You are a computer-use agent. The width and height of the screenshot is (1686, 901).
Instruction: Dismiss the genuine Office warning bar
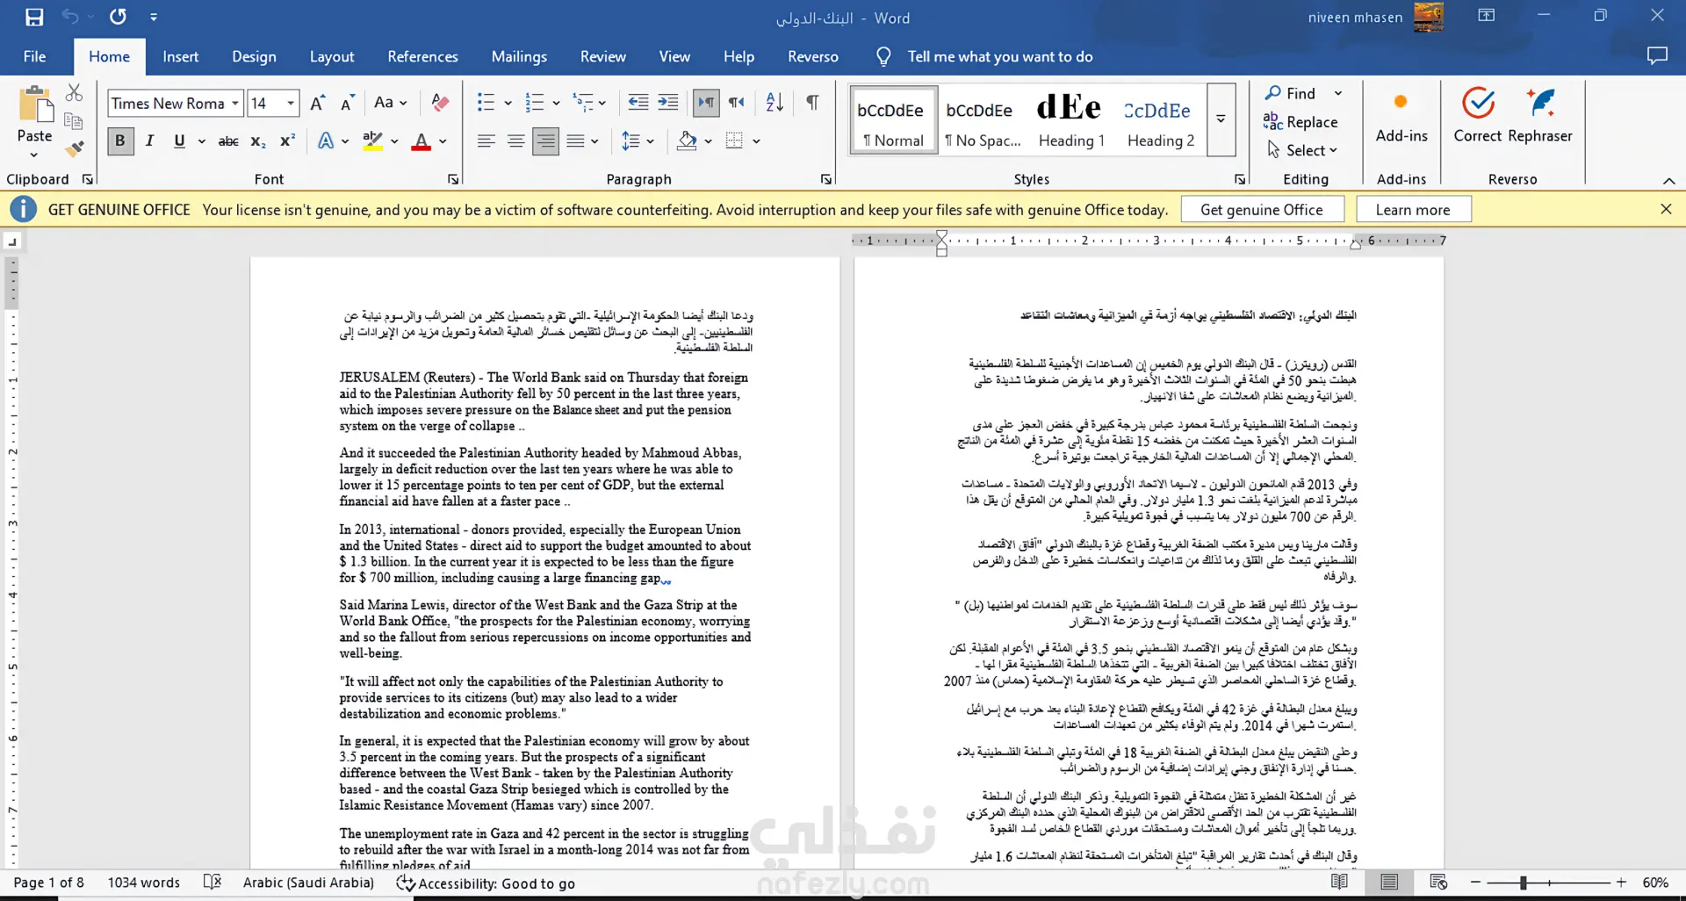pyautogui.click(x=1666, y=209)
